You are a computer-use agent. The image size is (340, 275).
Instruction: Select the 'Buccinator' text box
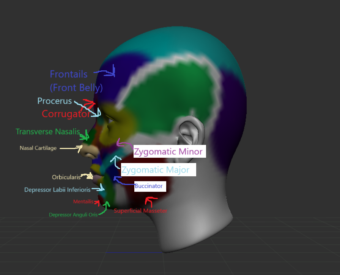click(x=150, y=186)
